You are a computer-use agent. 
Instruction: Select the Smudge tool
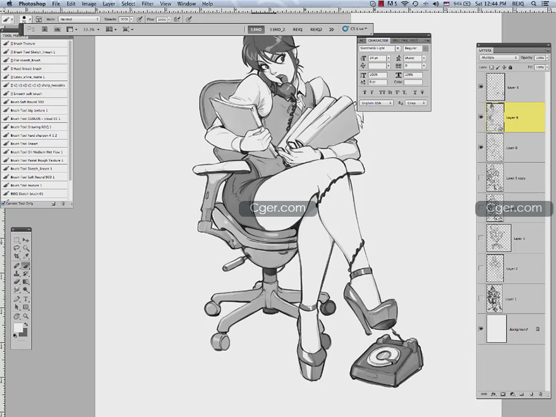(x=16, y=290)
